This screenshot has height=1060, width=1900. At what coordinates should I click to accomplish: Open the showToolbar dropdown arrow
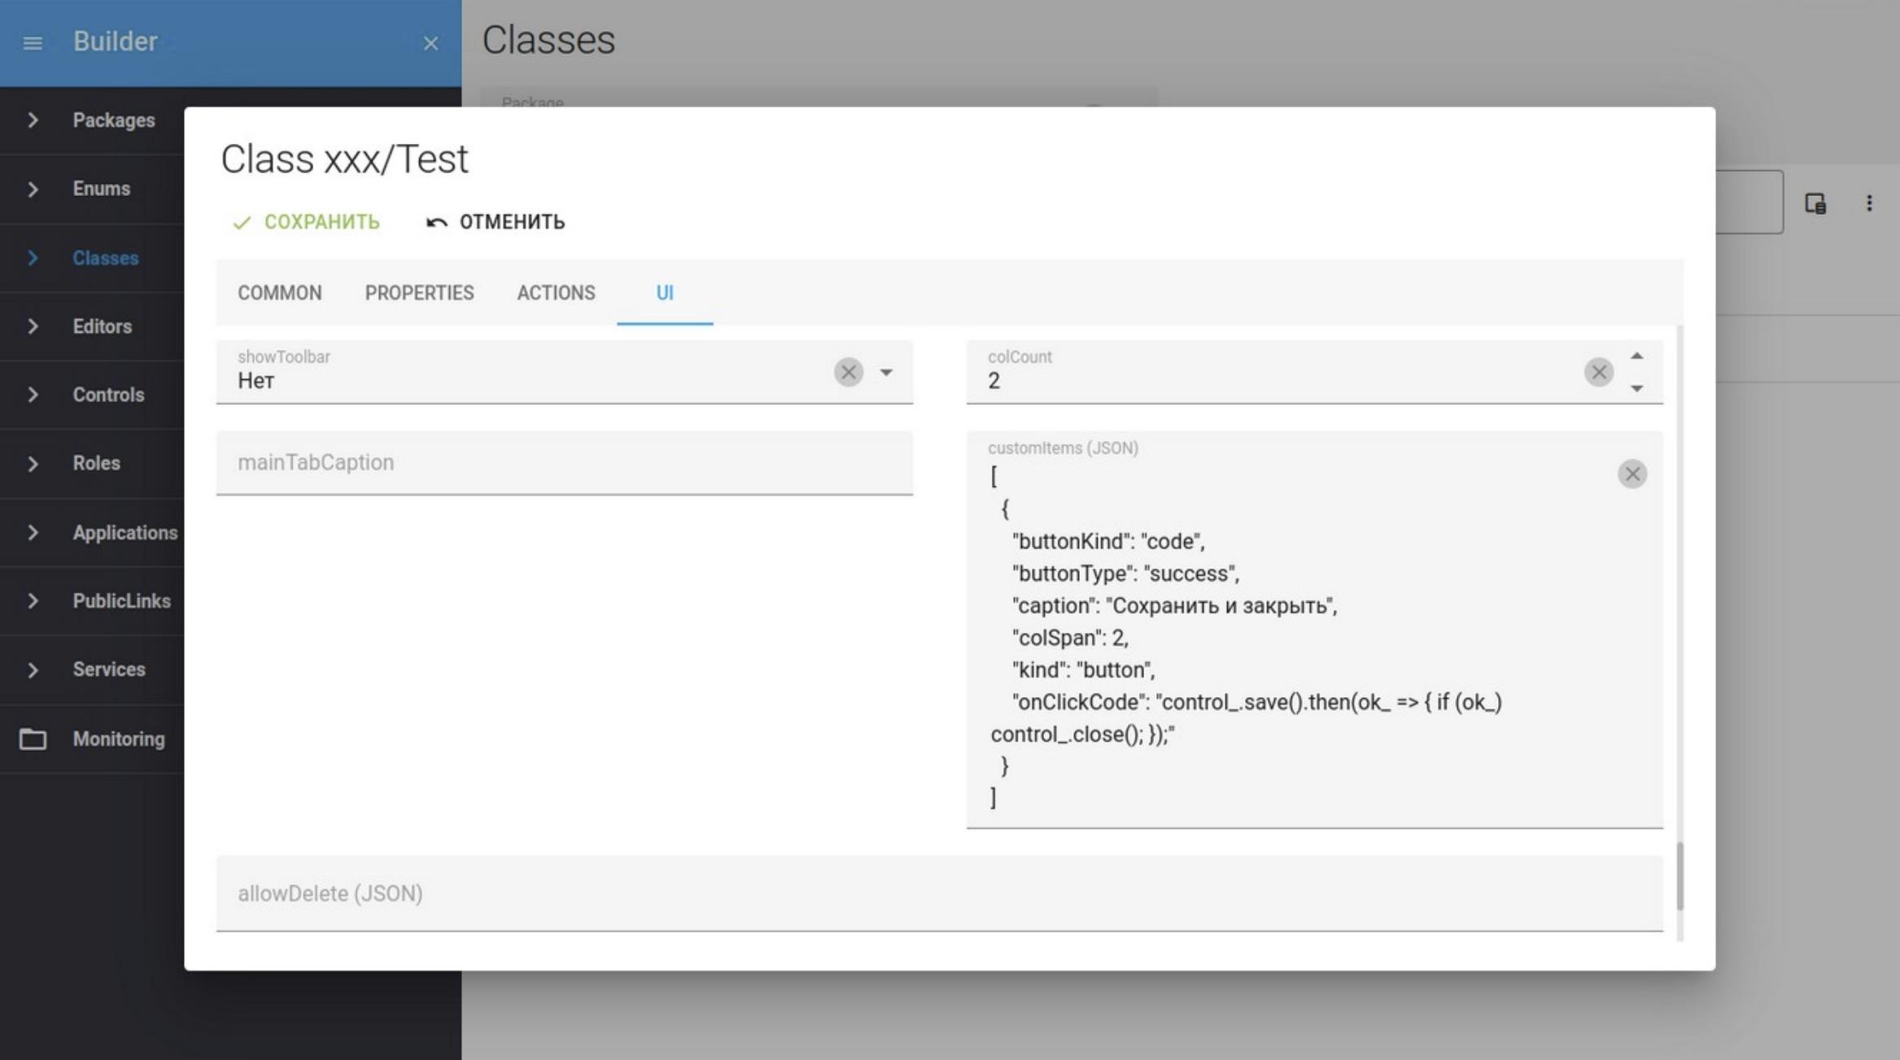[x=886, y=372]
